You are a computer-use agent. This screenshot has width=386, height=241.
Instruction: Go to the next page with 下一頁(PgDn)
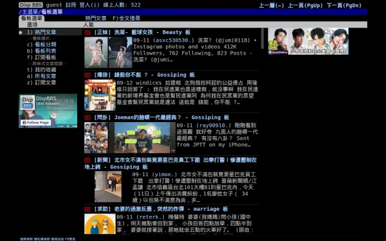(x=344, y=5)
